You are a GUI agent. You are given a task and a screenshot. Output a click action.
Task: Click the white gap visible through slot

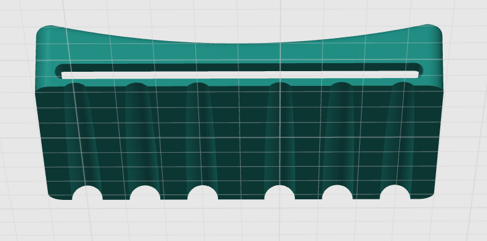tap(240, 75)
